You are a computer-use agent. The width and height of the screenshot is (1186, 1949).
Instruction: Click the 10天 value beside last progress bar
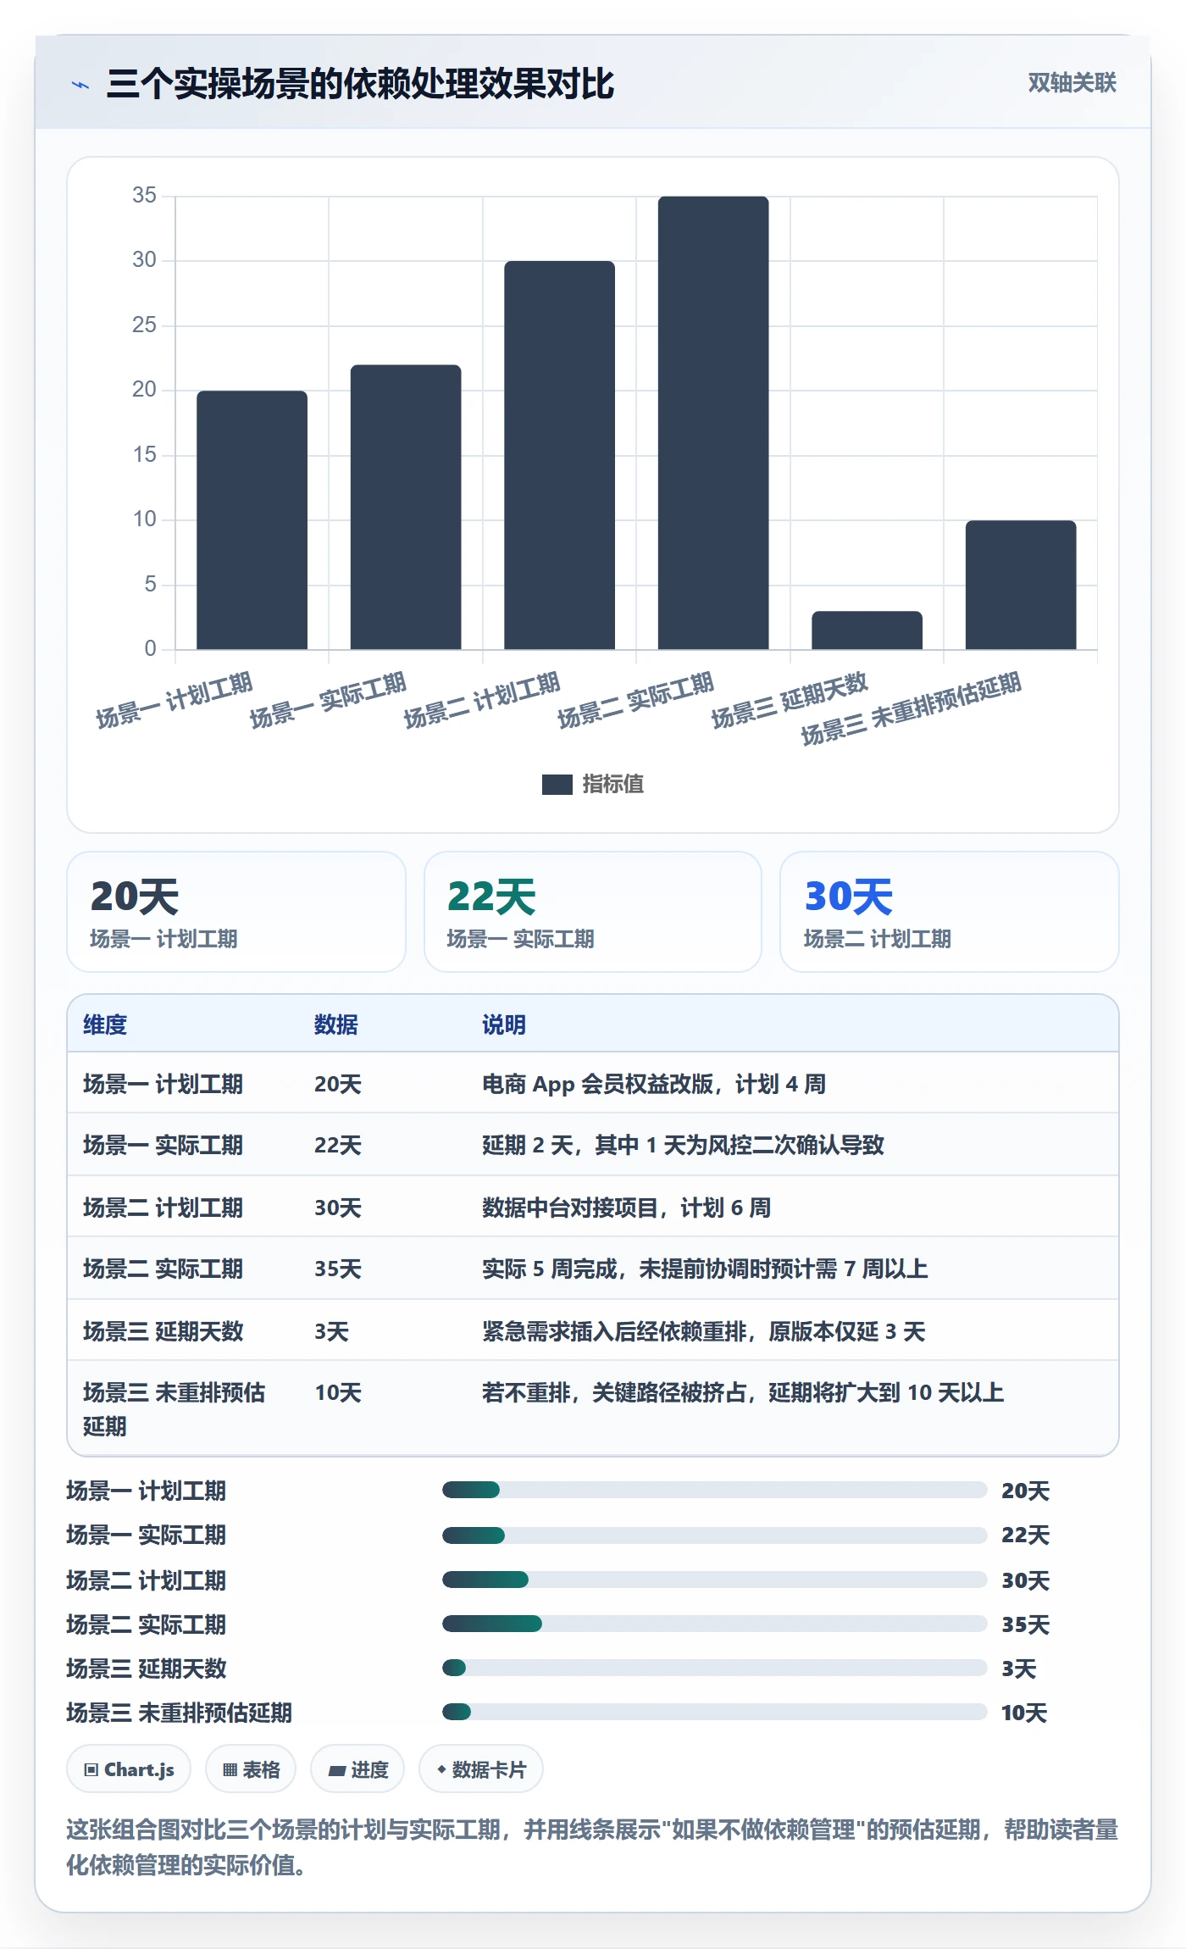[1024, 1713]
